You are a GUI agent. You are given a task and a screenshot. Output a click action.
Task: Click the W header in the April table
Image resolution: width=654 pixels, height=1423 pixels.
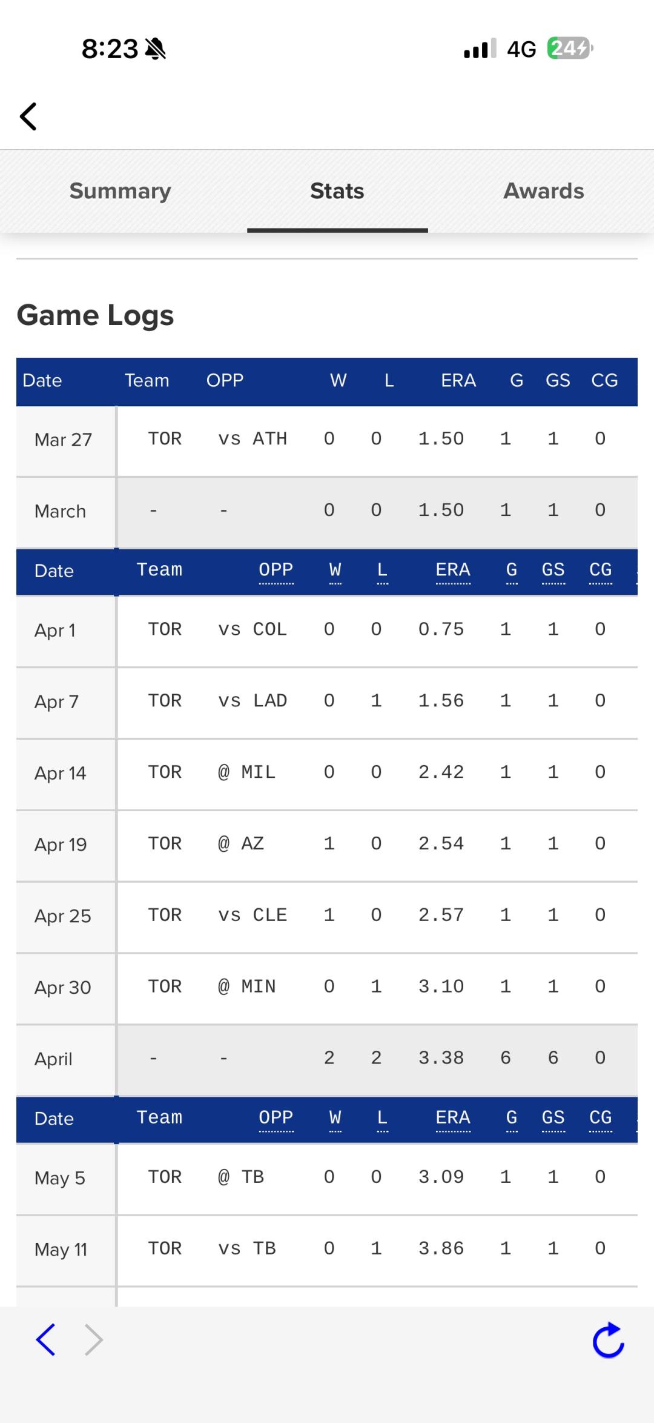coord(335,570)
